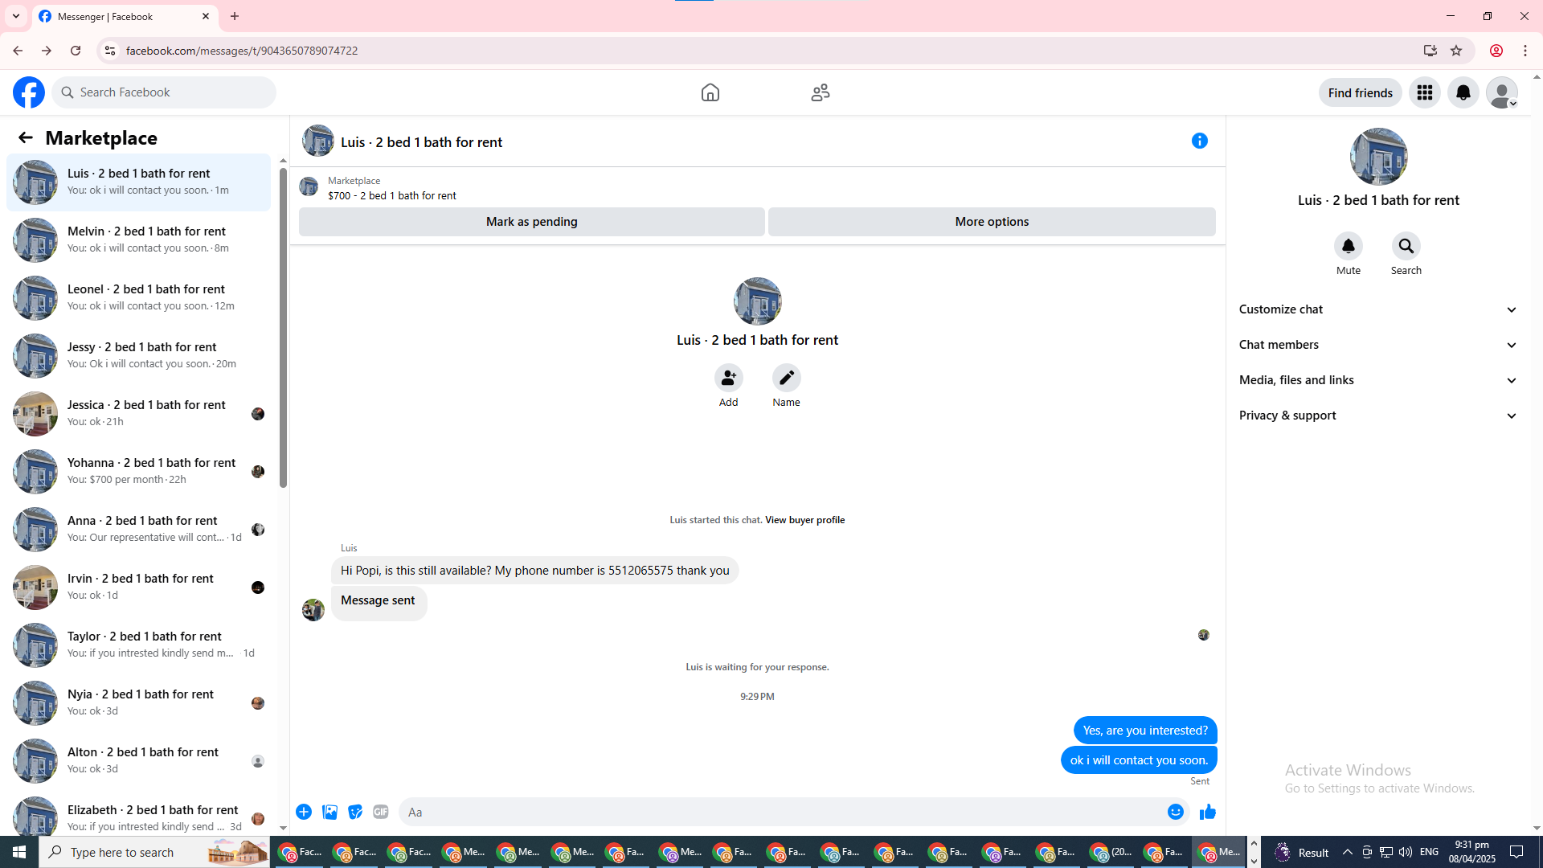Mute this conversation with the bell
The width and height of the screenshot is (1543, 868).
(1348, 246)
